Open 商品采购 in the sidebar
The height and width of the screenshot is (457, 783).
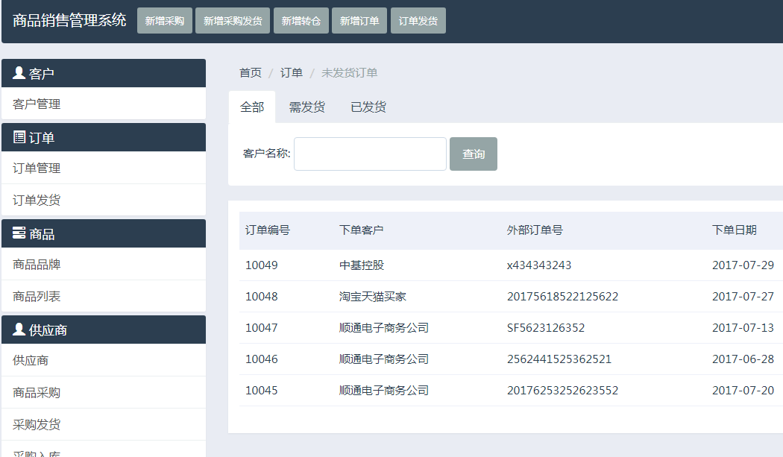(37, 393)
